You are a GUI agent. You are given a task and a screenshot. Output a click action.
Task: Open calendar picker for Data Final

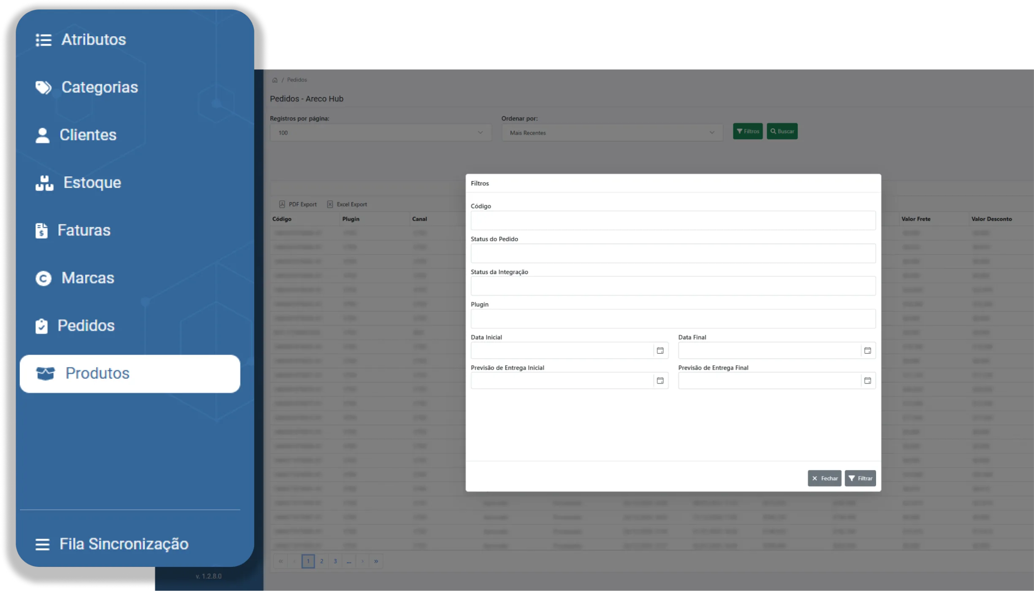[867, 351]
